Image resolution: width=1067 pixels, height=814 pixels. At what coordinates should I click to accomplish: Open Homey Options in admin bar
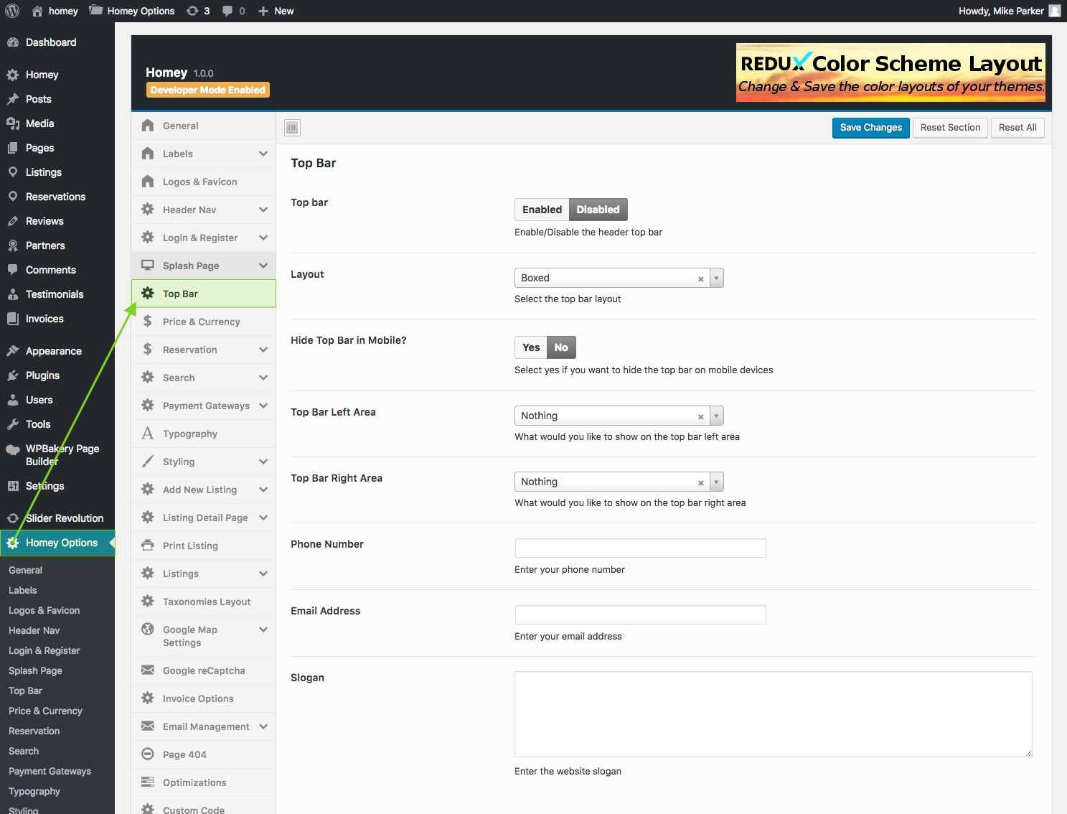(x=132, y=11)
